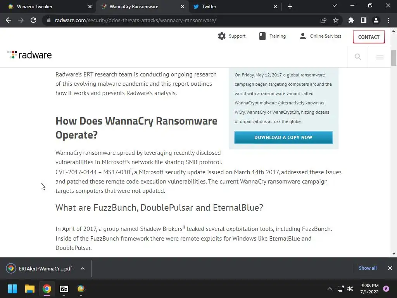Viewport: 397px width, 298px height.
Task: Click the scrollbar down arrow
Action: [x=394, y=254]
